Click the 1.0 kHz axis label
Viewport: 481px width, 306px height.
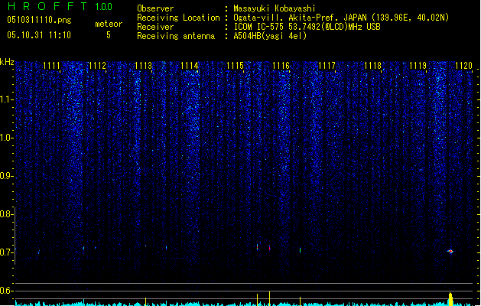[x=6, y=138]
